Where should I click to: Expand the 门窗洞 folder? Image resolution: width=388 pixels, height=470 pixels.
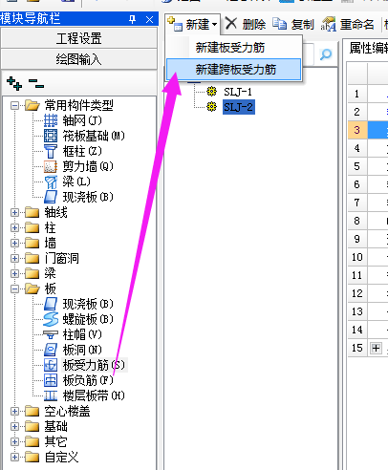click(x=14, y=258)
